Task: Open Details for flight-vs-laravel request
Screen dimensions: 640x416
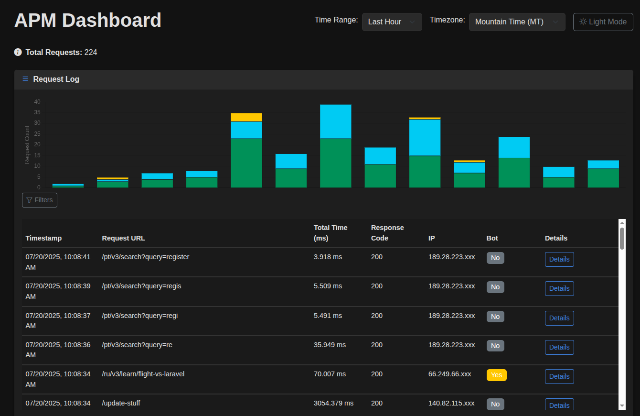Action: [x=559, y=376]
